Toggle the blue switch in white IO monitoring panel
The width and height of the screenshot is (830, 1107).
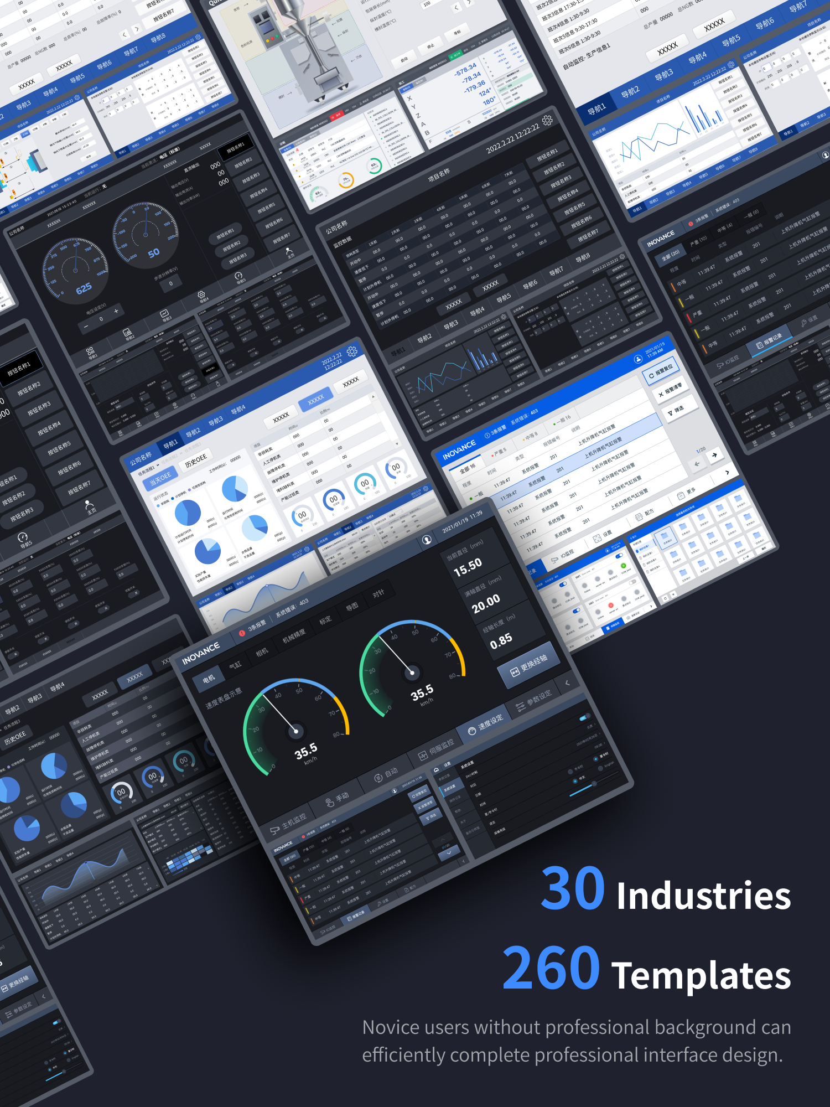click(563, 584)
